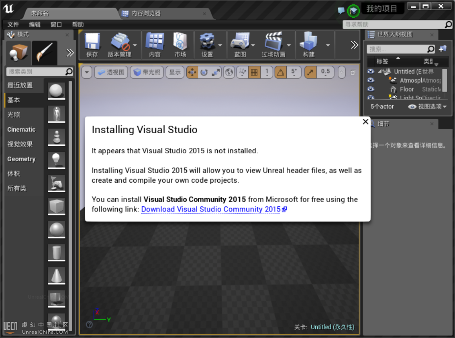This screenshot has height=338, width=455.
Task: Select the translate (move) gizmo tool
Action: pos(192,72)
